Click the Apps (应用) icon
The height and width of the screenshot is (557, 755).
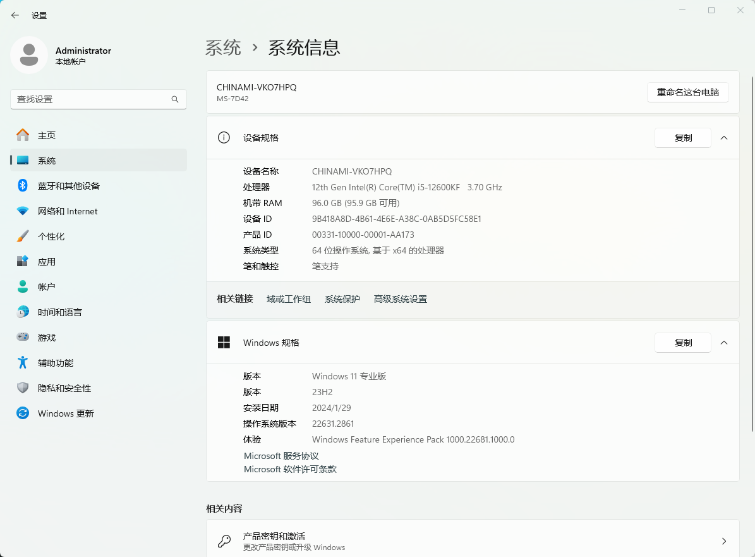click(x=23, y=261)
